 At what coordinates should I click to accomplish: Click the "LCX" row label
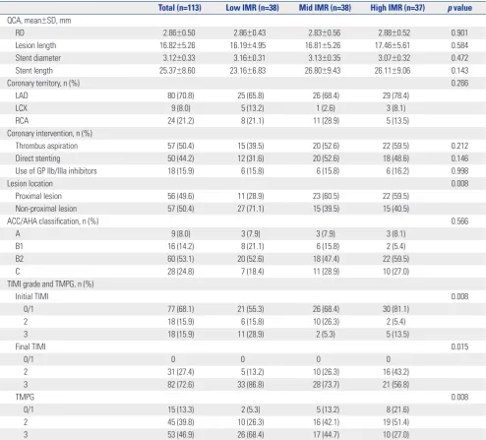coord(21,108)
